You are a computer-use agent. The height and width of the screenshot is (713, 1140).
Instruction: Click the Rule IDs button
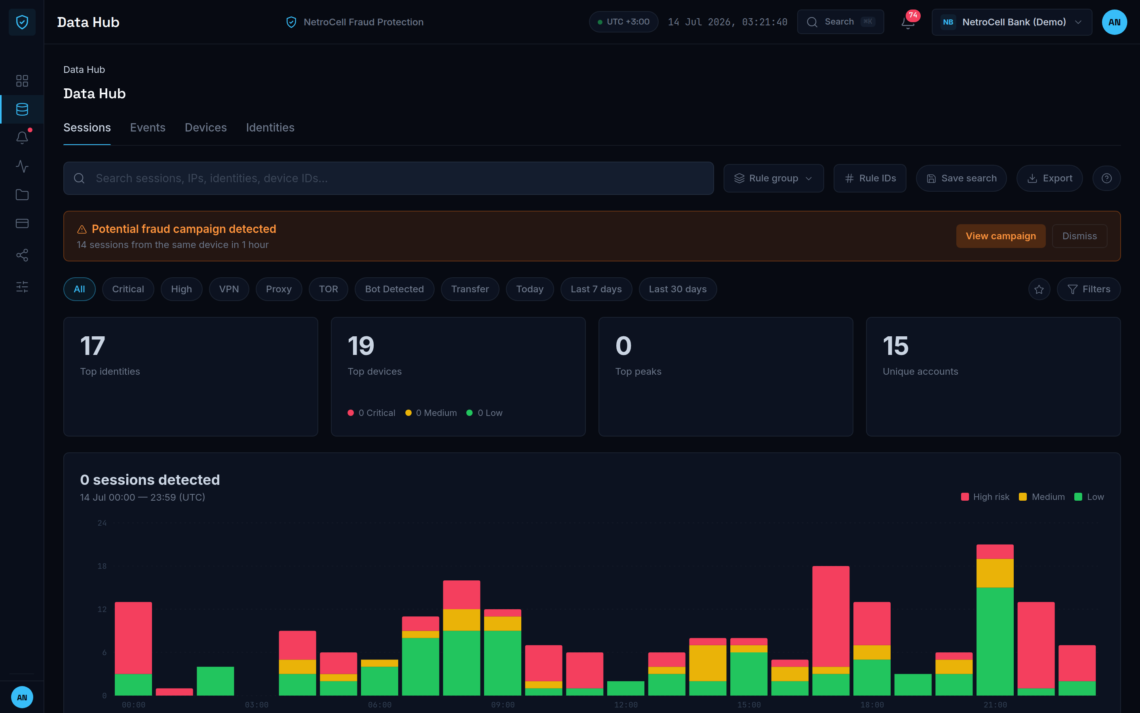870,178
